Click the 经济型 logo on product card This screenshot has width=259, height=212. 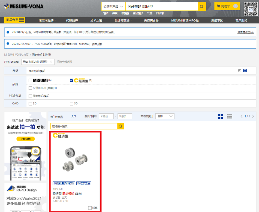(x=61, y=135)
